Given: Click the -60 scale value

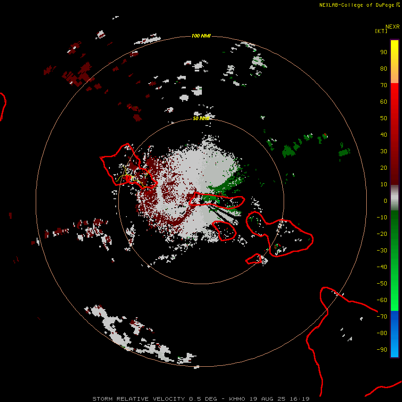Looking at the screenshot, I should 382,300.
